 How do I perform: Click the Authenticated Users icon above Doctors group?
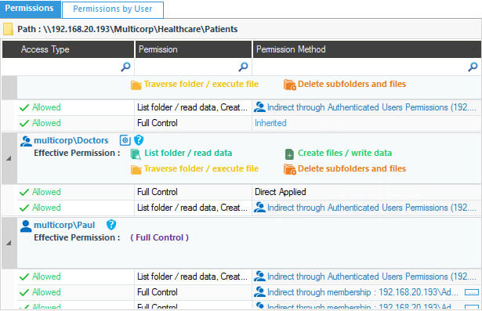(259, 107)
